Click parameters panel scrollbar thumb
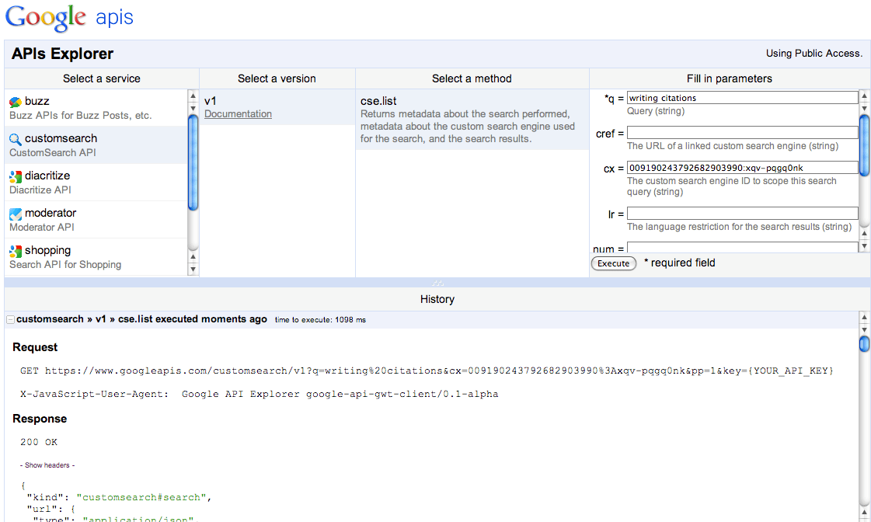The width and height of the screenshot is (871, 522). point(864,145)
